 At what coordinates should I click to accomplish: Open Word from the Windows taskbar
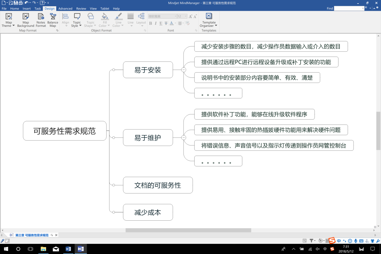click(68, 249)
